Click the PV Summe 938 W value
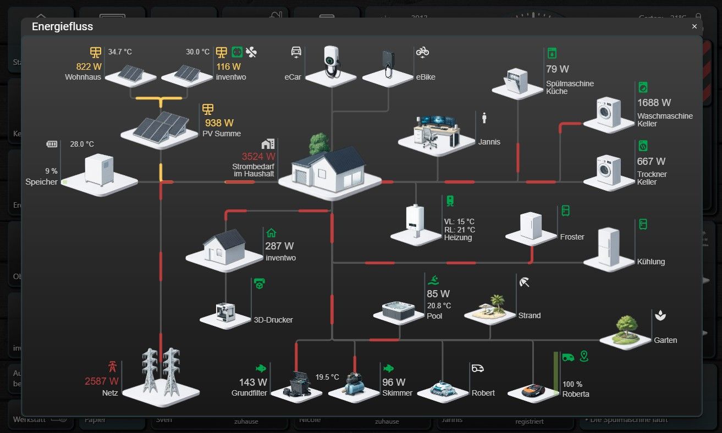722x433 pixels. (x=219, y=123)
